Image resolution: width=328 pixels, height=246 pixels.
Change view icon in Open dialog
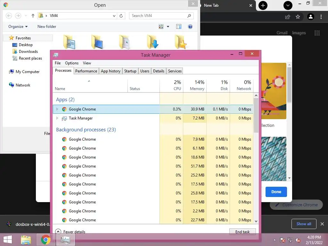[x=161, y=27]
